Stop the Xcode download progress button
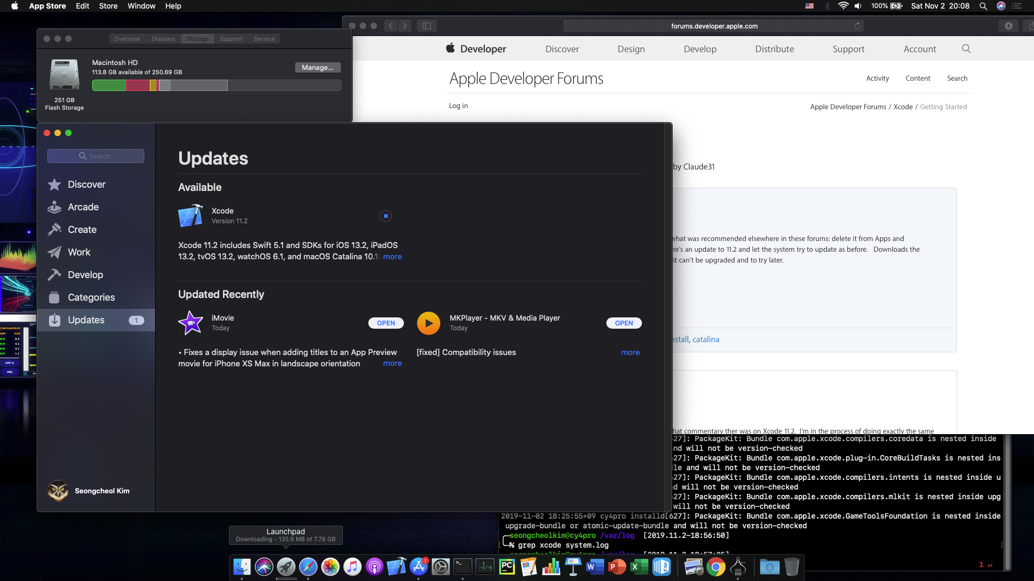 386,216
